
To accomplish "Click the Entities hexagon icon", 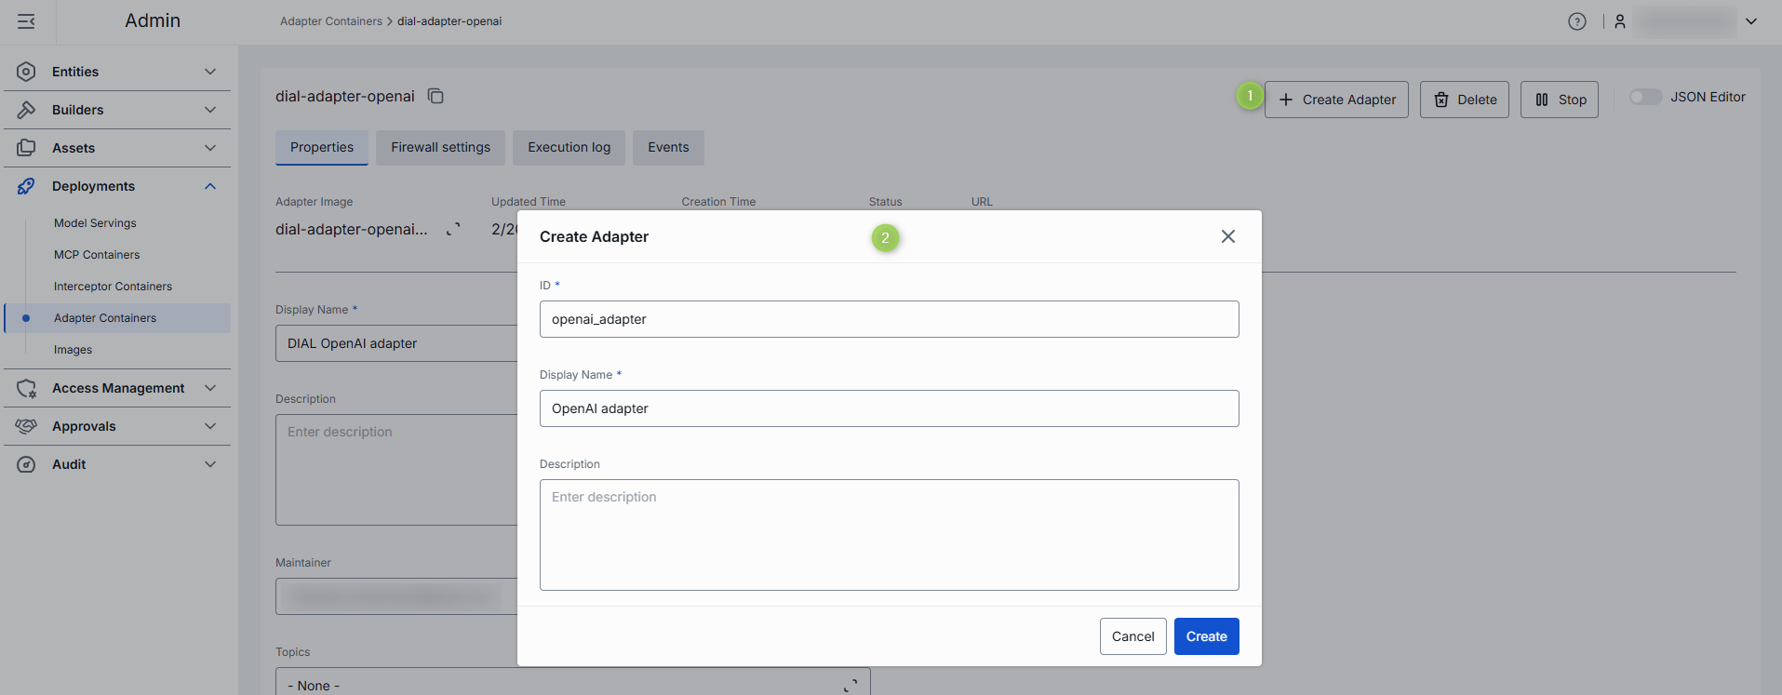I will (x=26, y=72).
